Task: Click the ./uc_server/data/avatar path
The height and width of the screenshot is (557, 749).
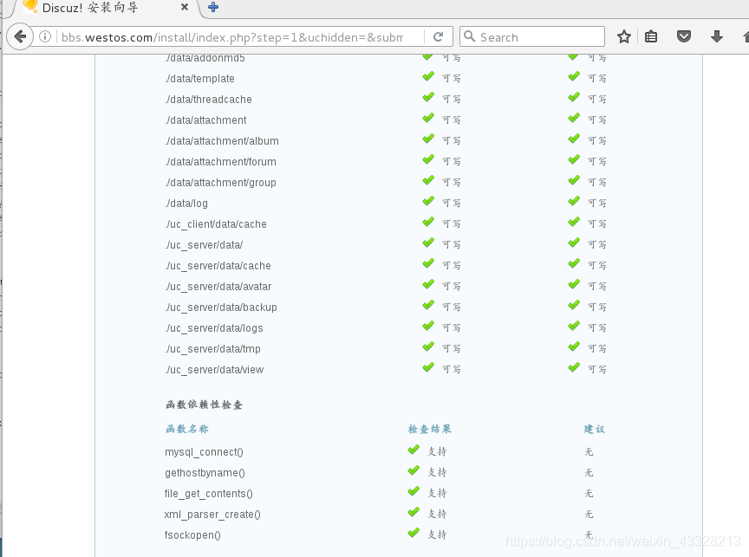Action: pyautogui.click(x=218, y=287)
